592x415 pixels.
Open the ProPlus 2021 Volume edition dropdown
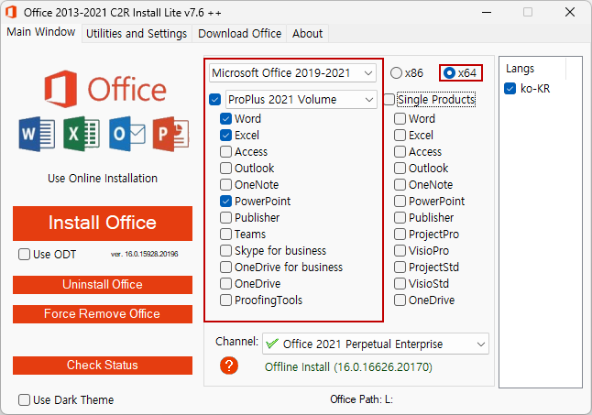click(x=301, y=100)
